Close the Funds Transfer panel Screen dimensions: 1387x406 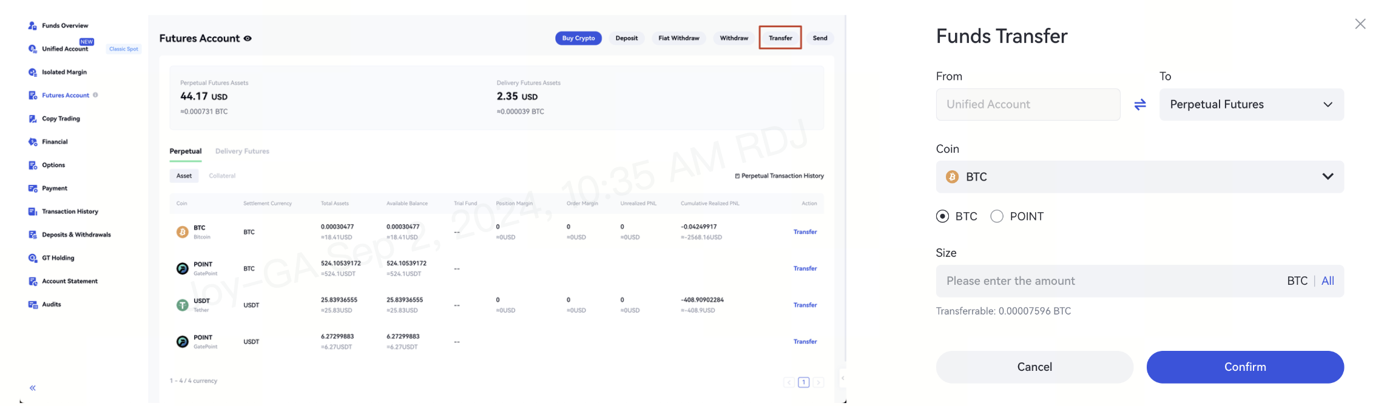(x=1360, y=24)
